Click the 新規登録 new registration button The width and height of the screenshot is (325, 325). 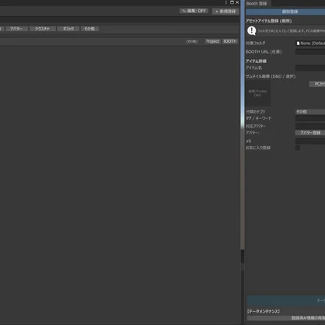click(x=225, y=11)
